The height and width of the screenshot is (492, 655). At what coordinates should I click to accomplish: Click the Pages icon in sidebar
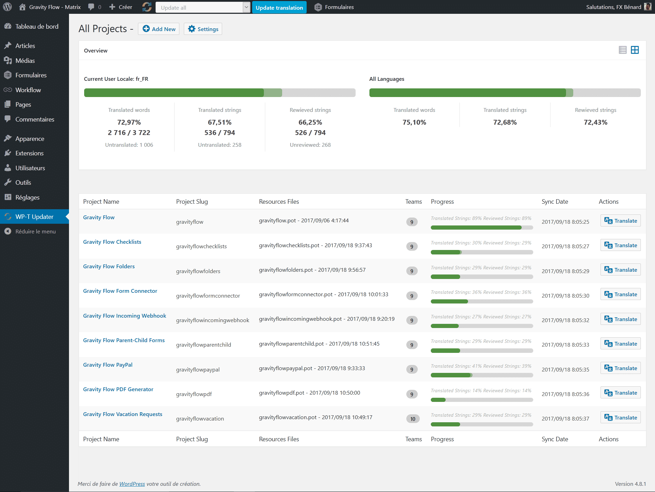8,104
